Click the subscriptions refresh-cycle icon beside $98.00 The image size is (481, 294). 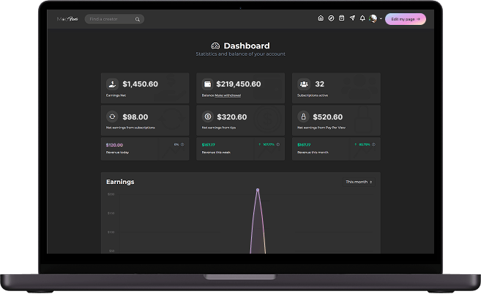[112, 117]
